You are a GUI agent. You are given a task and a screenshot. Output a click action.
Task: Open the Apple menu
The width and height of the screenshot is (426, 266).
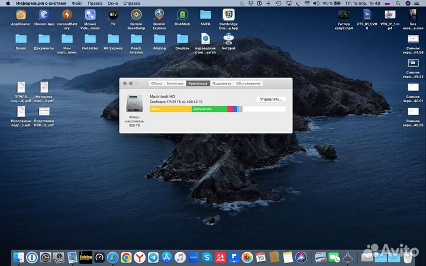8,4
